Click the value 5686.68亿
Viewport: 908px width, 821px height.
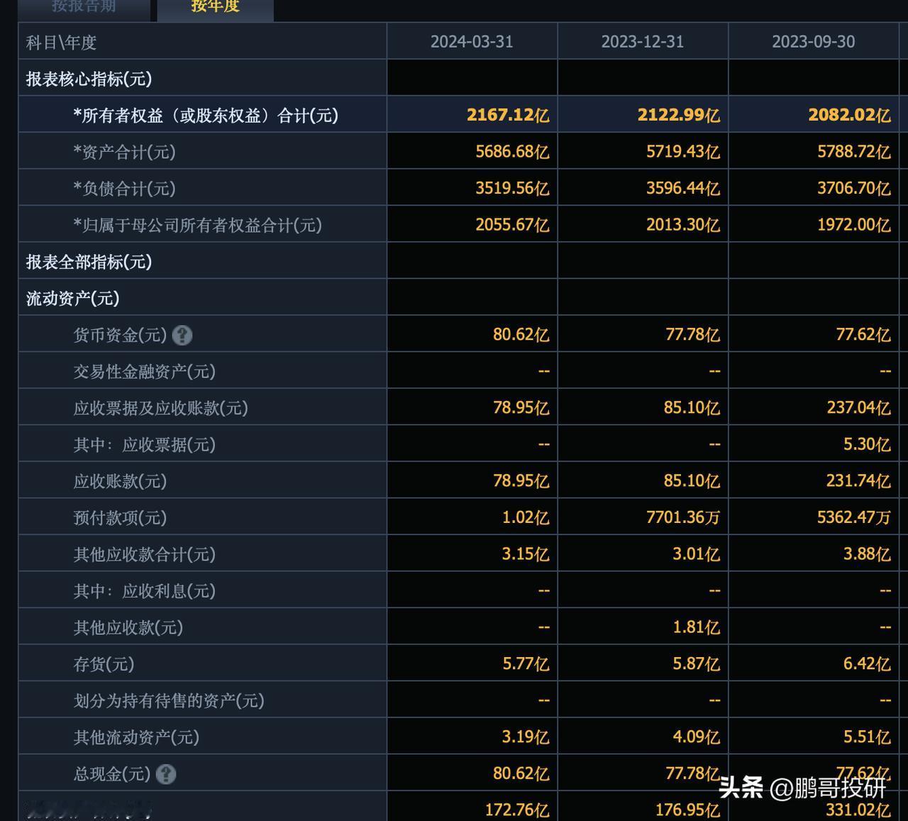[512, 152]
